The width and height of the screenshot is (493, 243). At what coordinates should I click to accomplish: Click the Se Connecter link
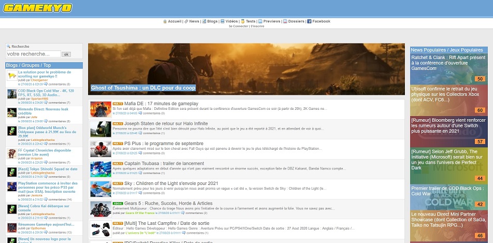(x=238, y=26)
